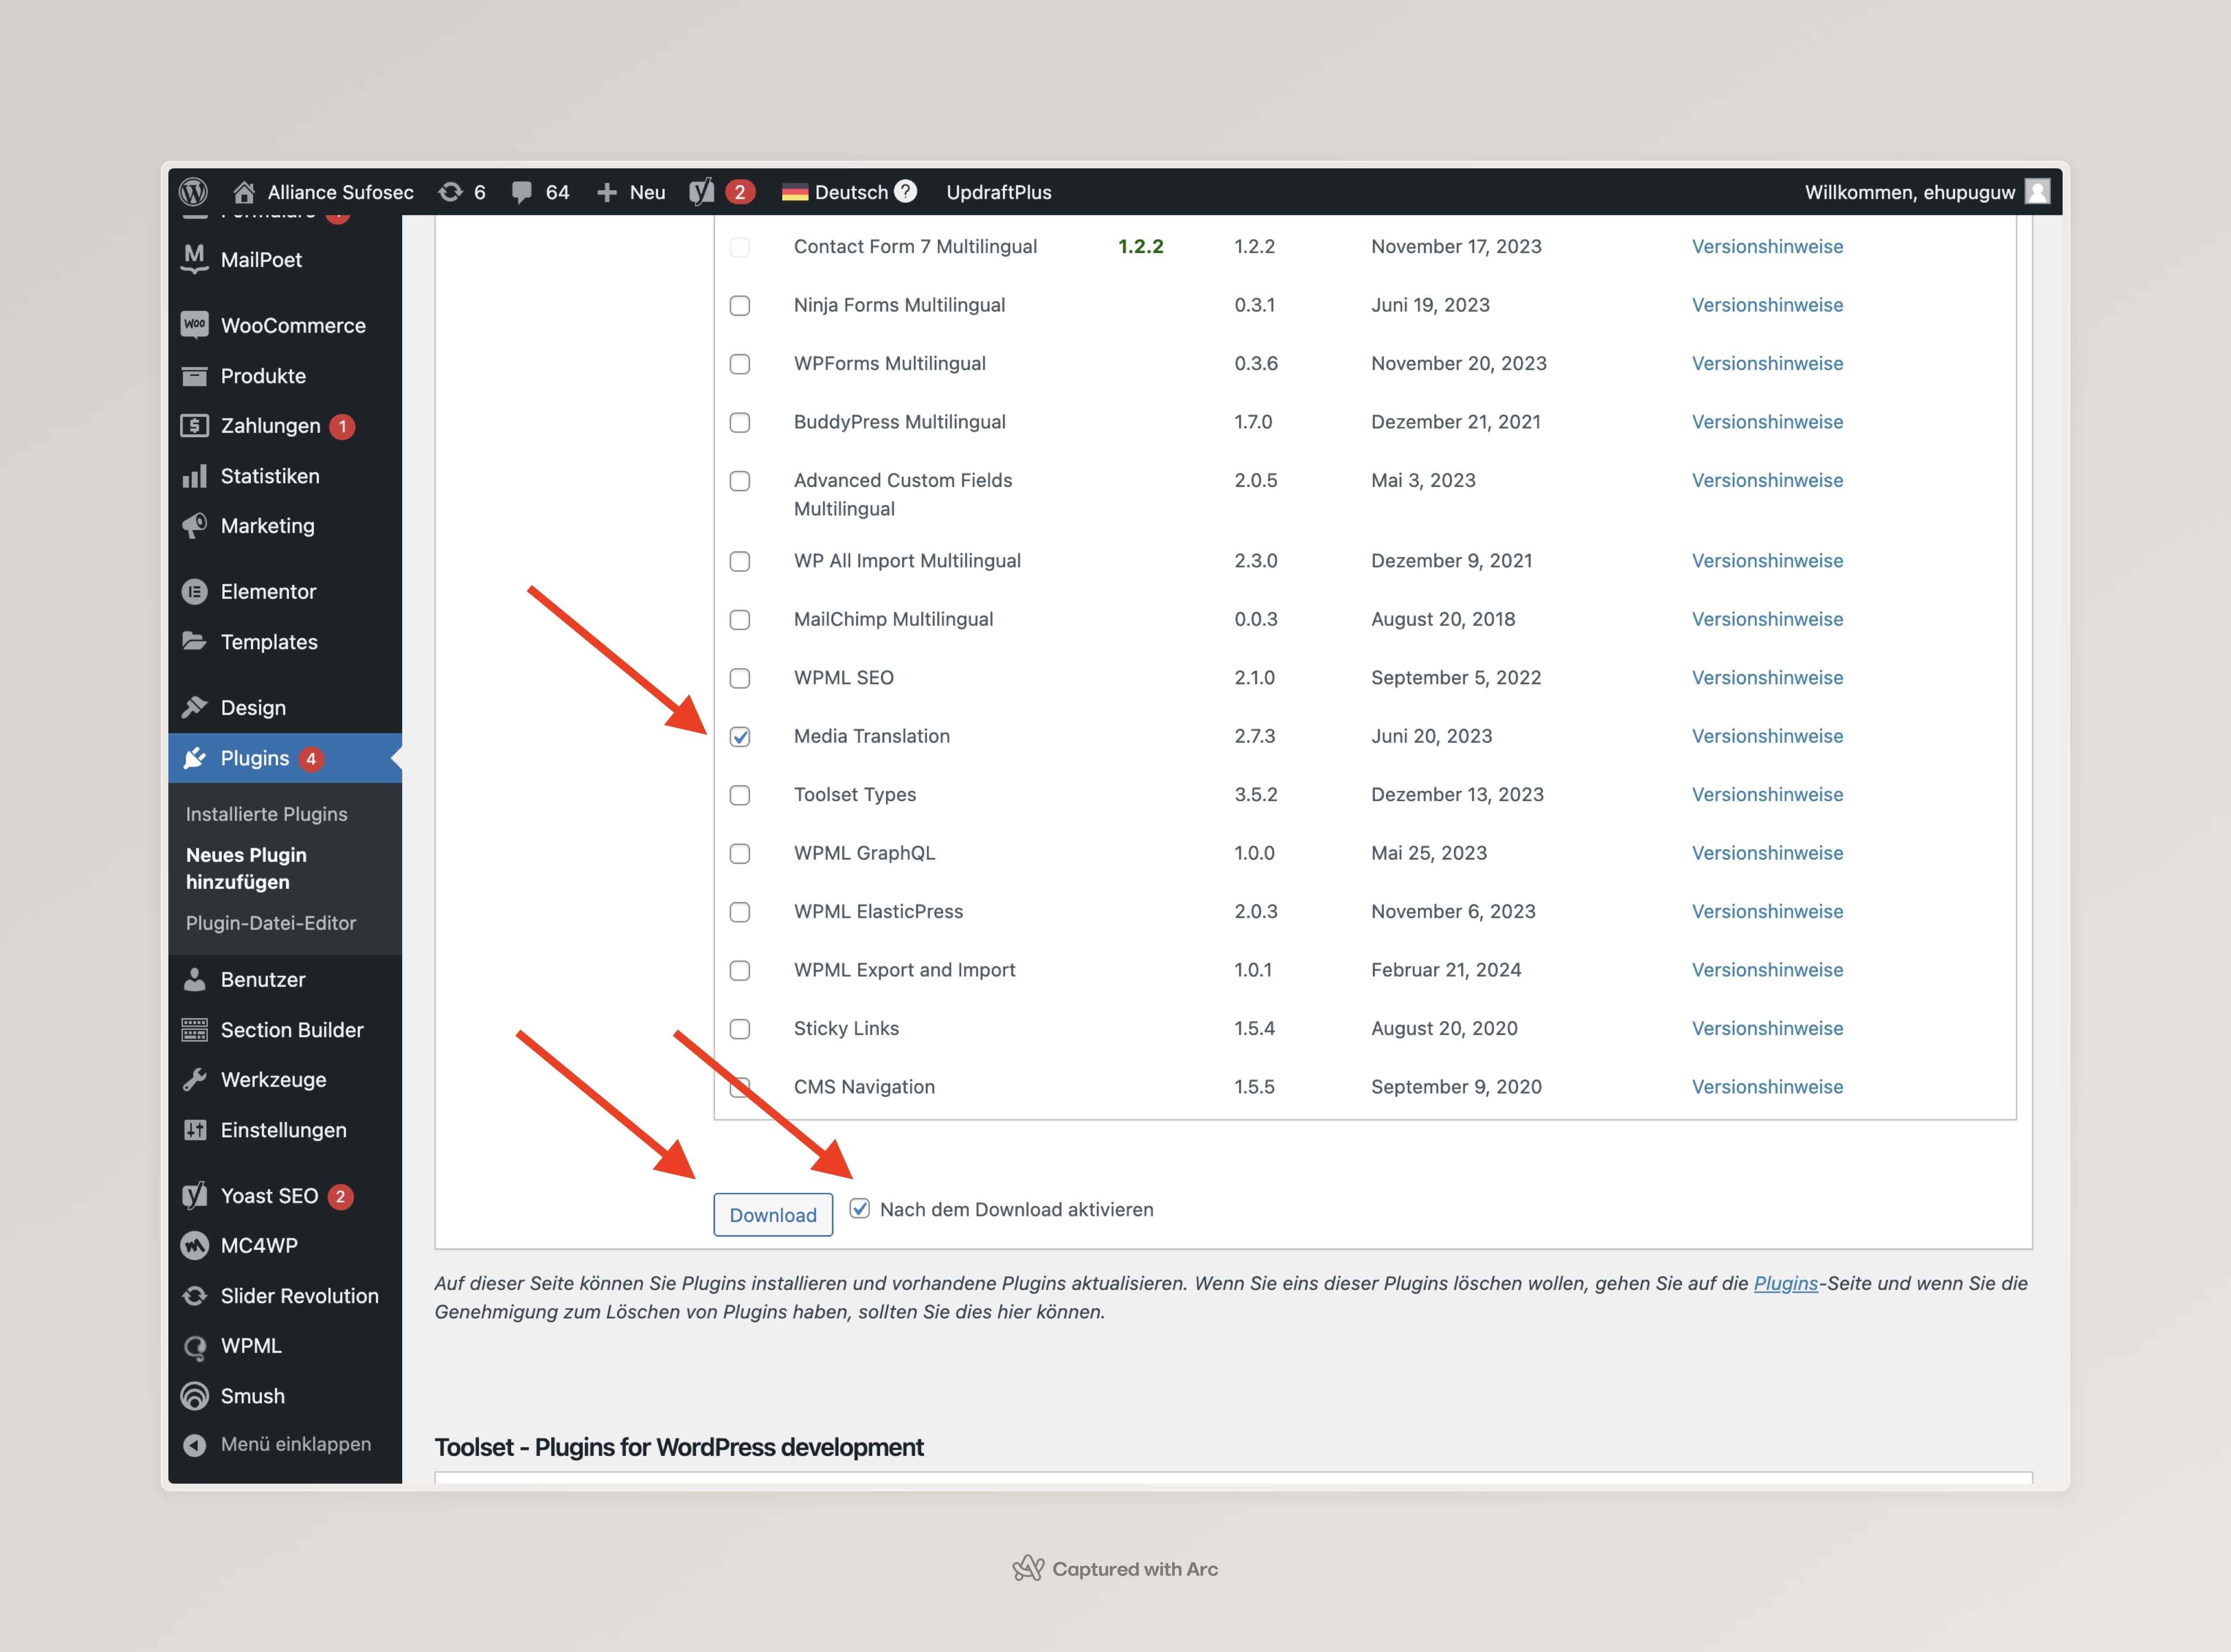The height and width of the screenshot is (1652, 2231).
Task: Check the BuddyPress Multilingual checkbox
Action: coord(740,423)
